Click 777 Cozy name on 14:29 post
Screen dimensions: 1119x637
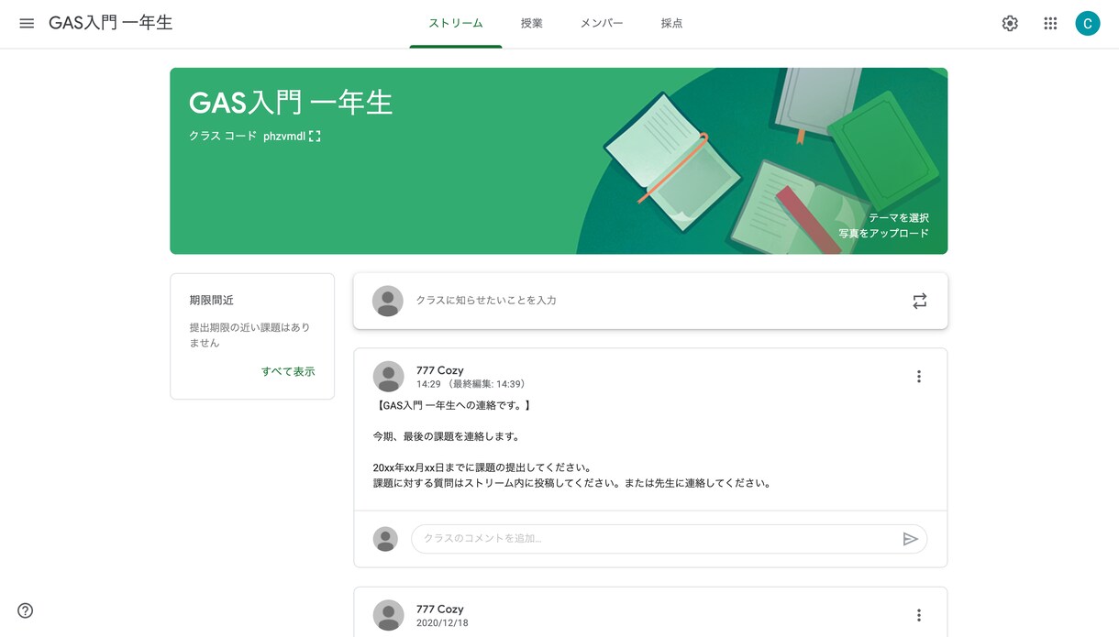coord(440,370)
